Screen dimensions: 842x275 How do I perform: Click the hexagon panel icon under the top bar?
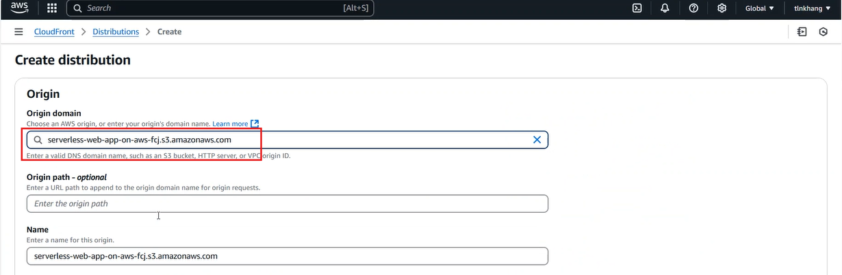pyautogui.click(x=824, y=32)
